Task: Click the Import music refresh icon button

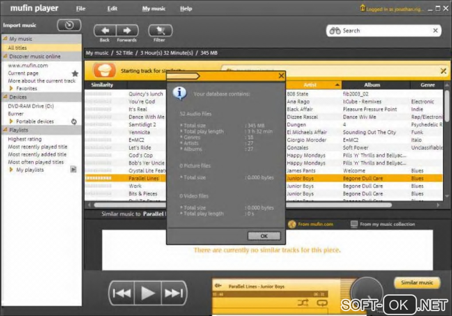Action: (69, 25)
